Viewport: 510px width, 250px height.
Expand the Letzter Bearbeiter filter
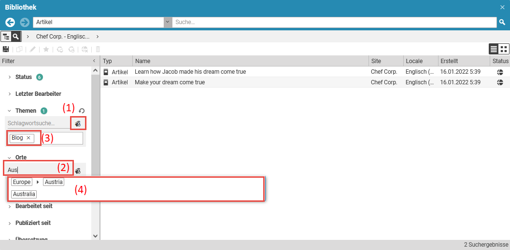[38, 94]
